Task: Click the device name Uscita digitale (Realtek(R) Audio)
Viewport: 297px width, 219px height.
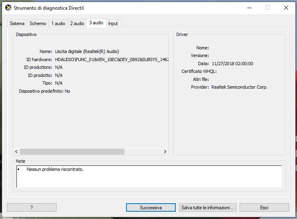Action: tap(87, 51)
